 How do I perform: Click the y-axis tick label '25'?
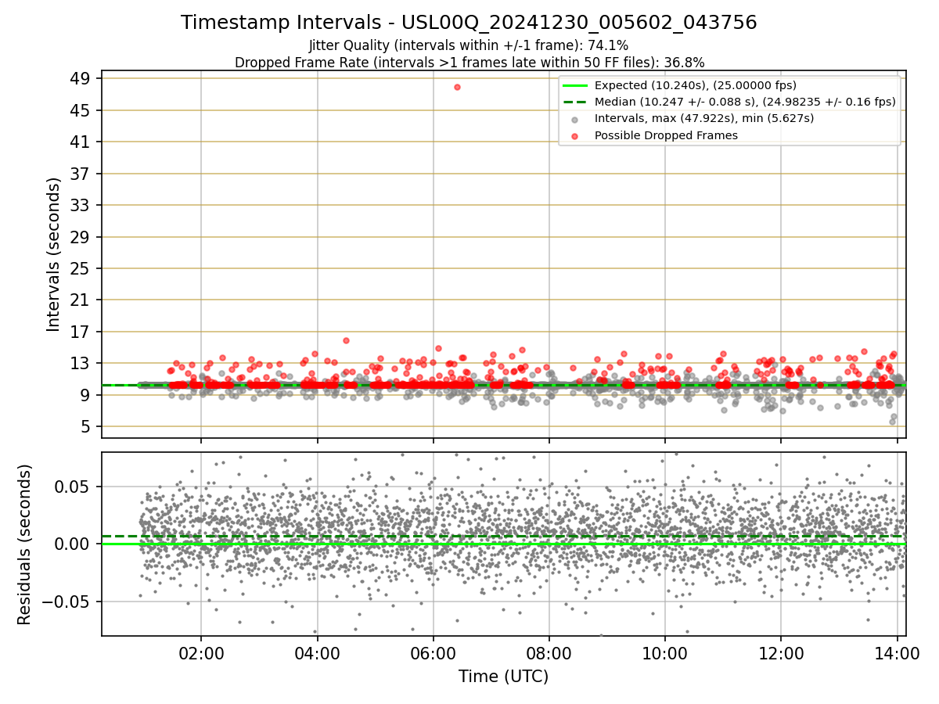click(x=81, y=268)
